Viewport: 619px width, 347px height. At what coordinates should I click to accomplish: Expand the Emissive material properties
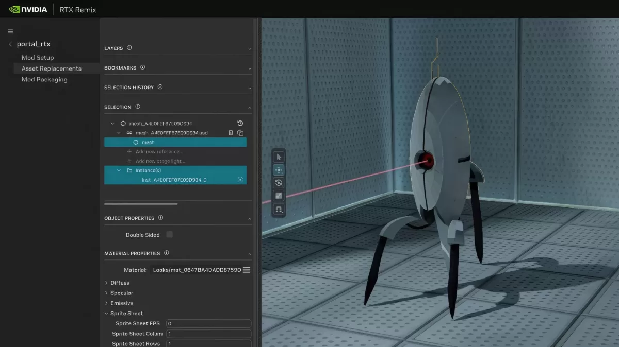(x=106, y=303)
